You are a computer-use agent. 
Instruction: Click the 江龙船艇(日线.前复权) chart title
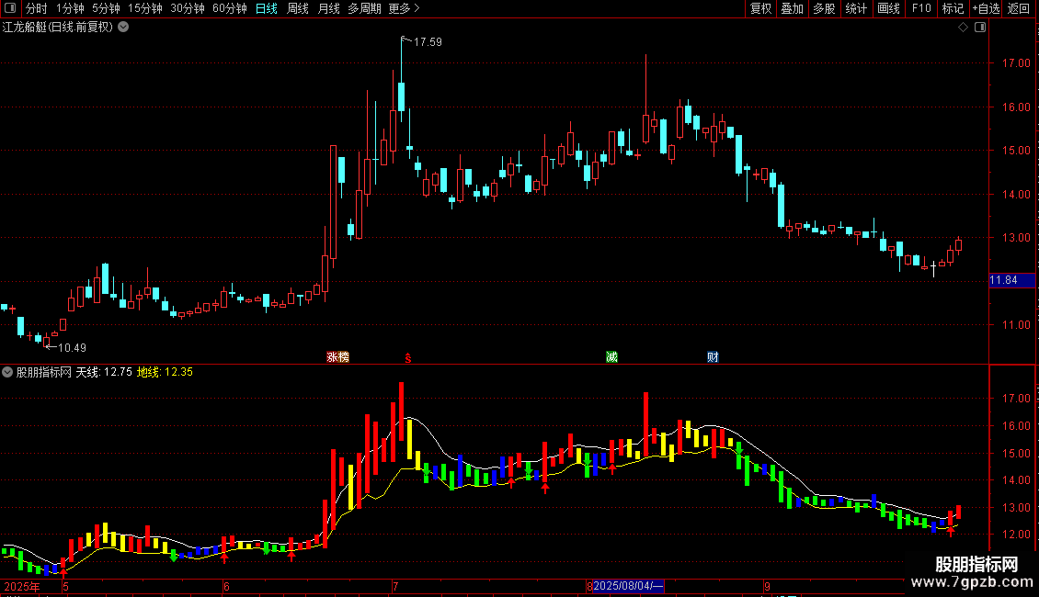[x=58, y=28]
